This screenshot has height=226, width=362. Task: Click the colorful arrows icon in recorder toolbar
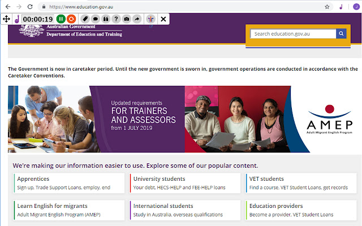[x=150, y=19]
